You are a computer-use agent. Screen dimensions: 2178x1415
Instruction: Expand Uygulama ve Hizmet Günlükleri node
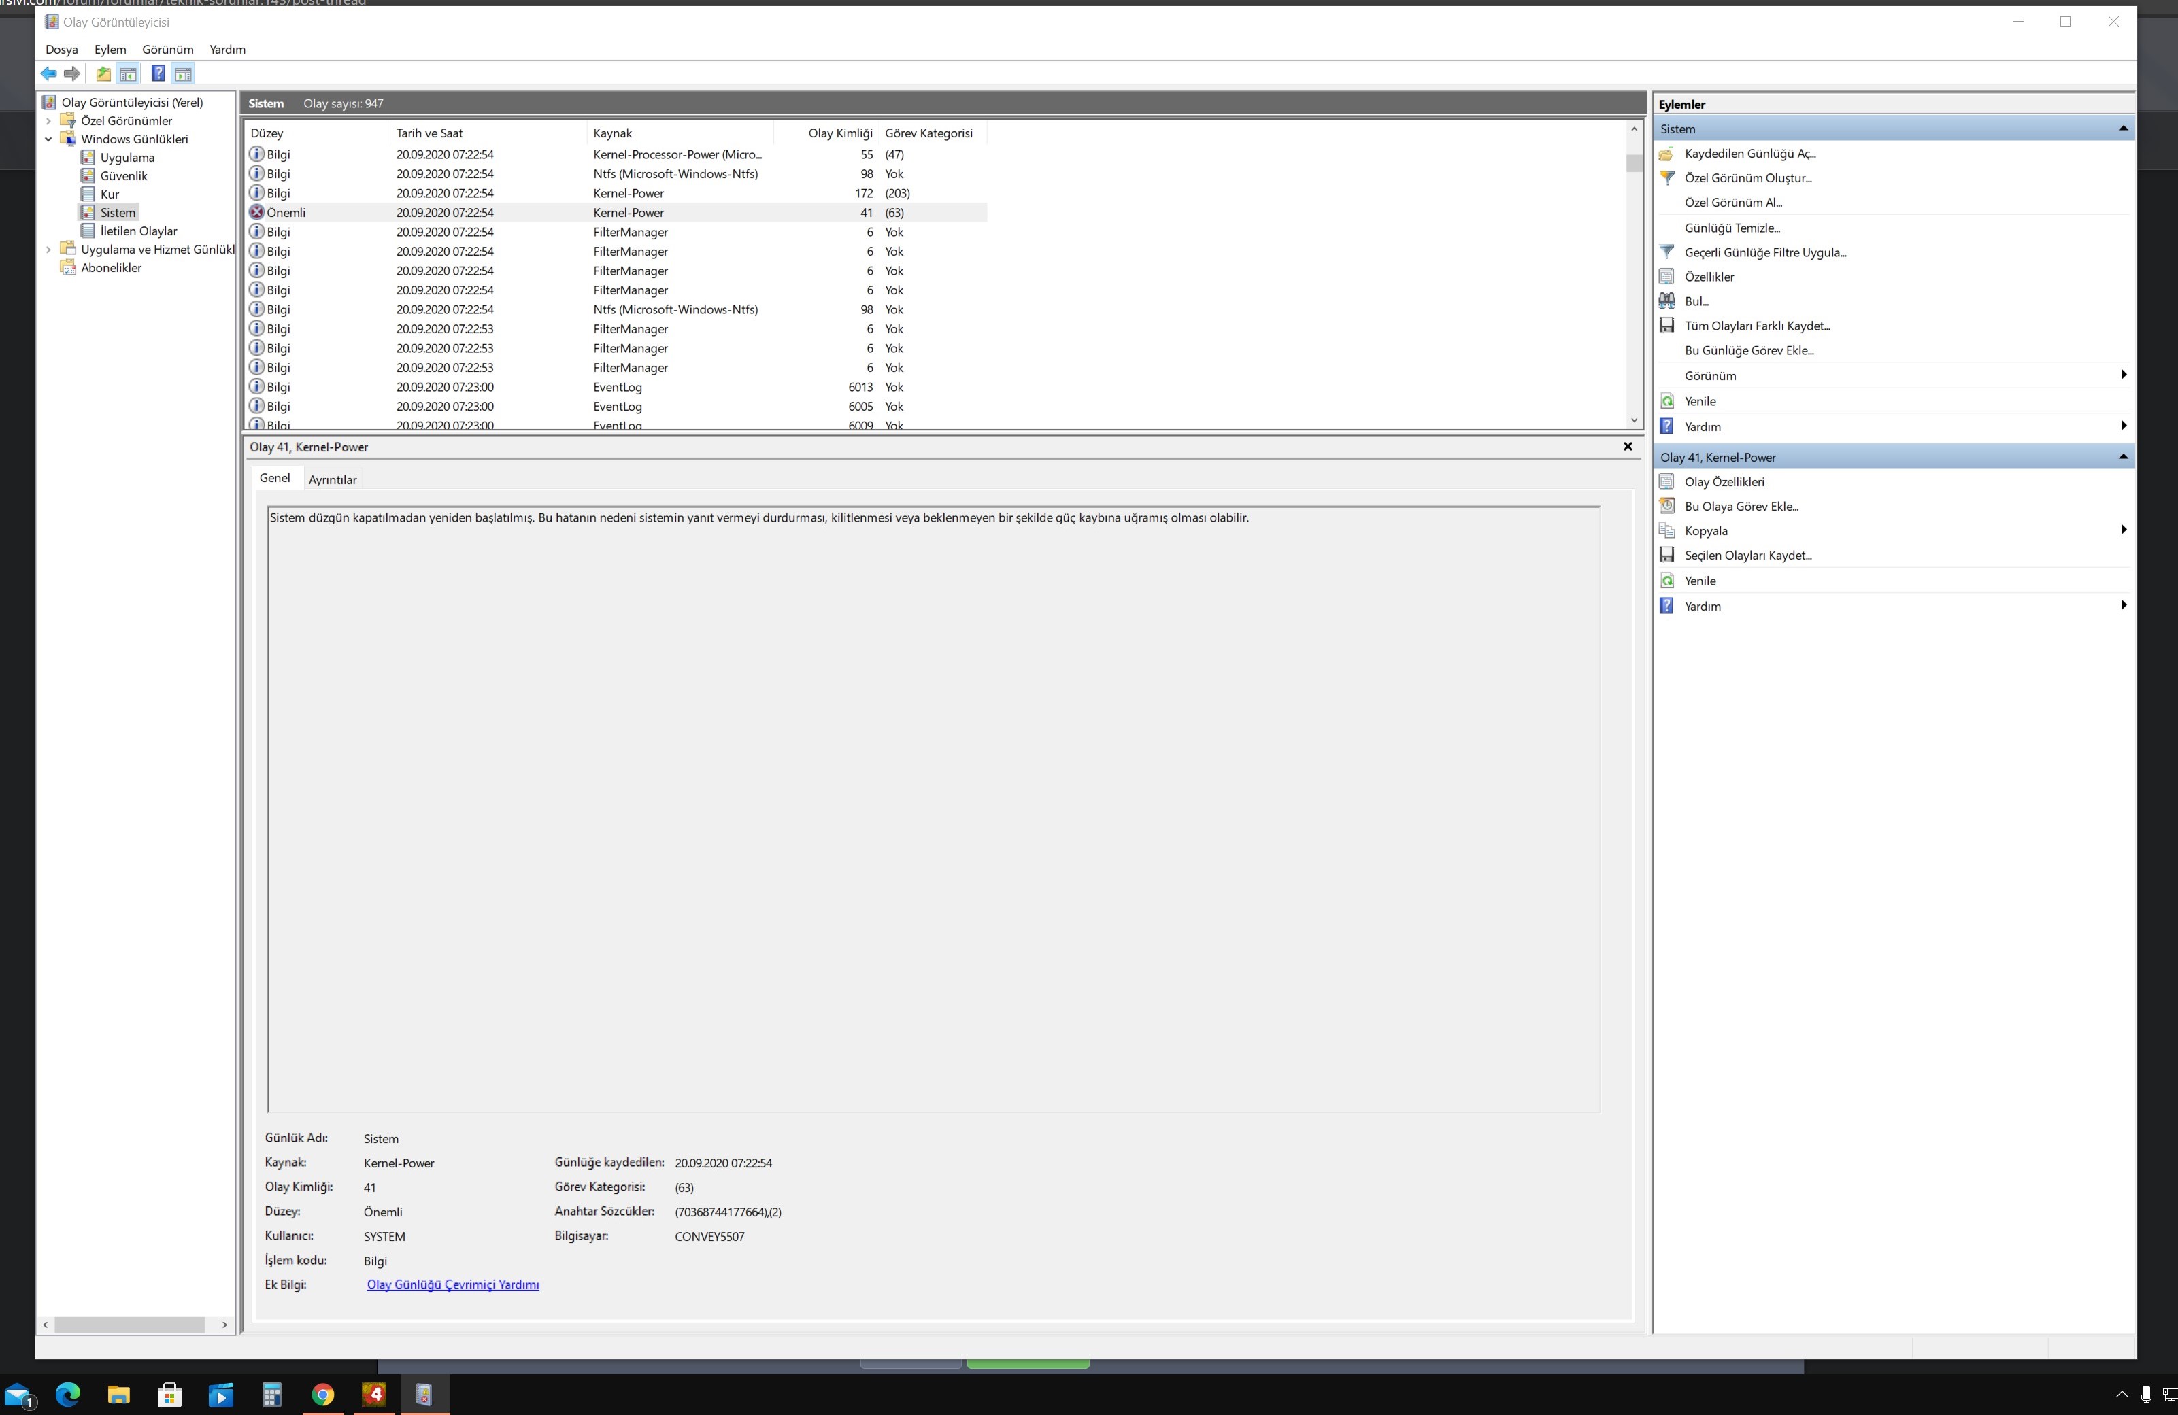tap(48, 249)
